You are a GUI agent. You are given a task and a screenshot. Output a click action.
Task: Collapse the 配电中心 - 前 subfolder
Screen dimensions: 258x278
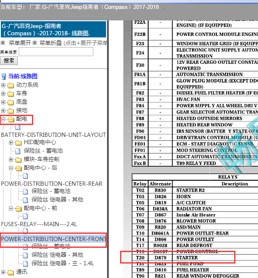click(x=11, y=208)
